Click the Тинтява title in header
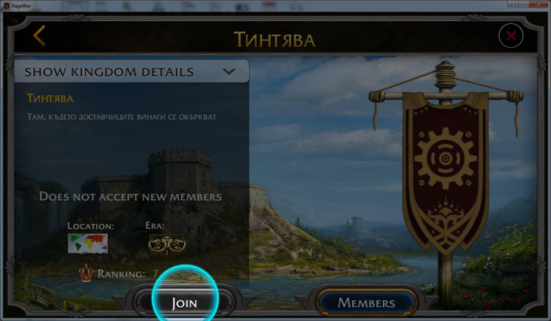 tap(275, 39)
